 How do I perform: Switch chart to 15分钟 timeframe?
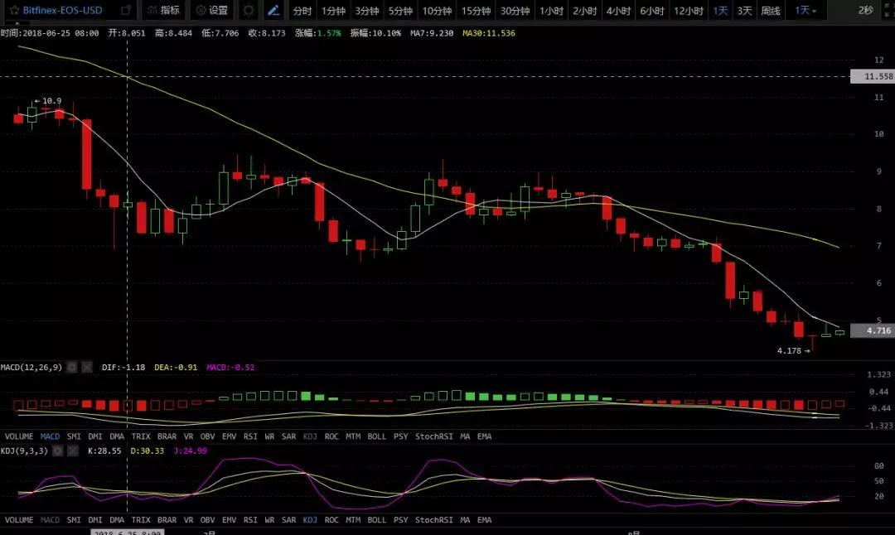pos(476,11)
